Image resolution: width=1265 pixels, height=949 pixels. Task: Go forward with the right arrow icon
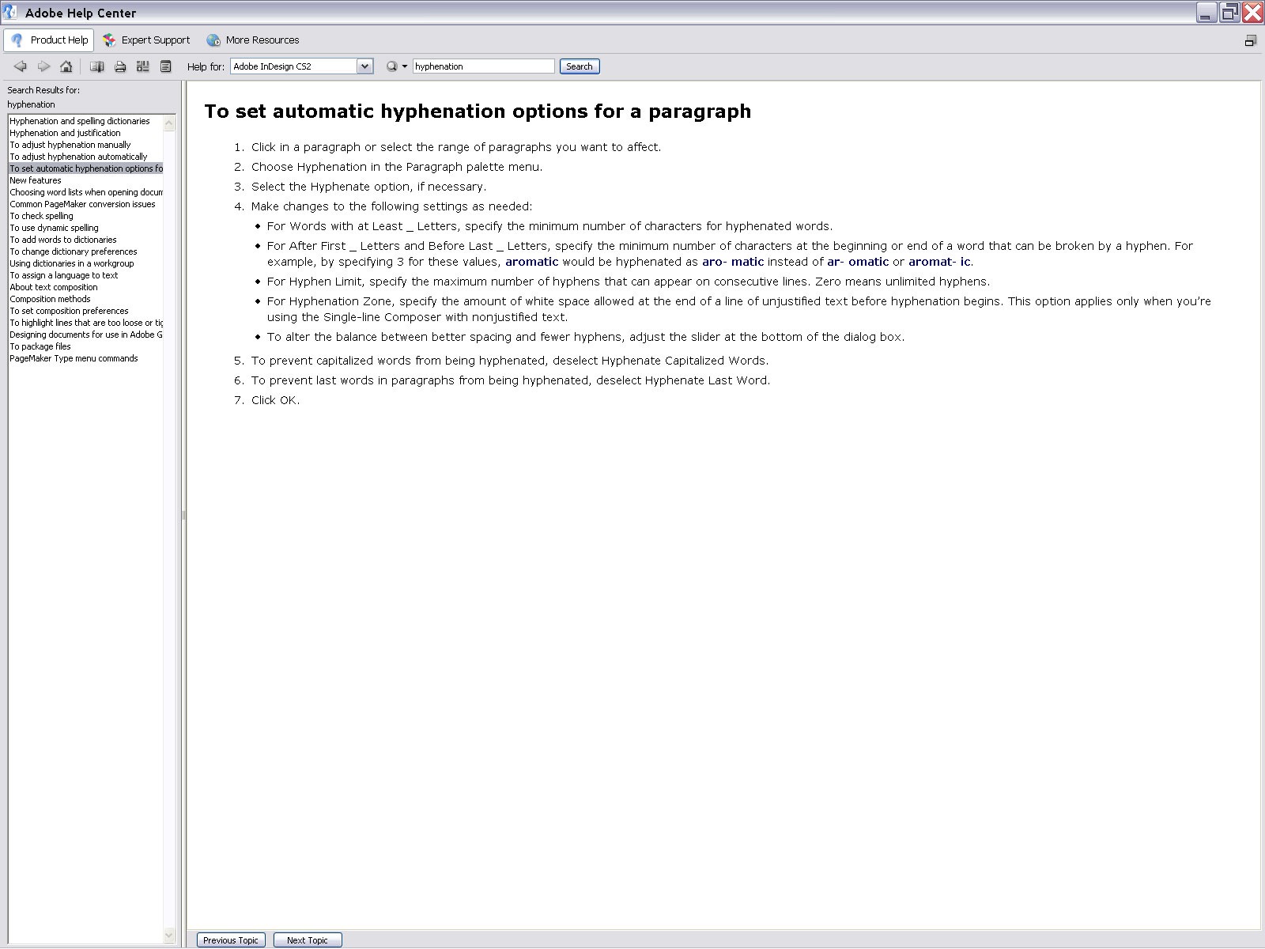43,66
